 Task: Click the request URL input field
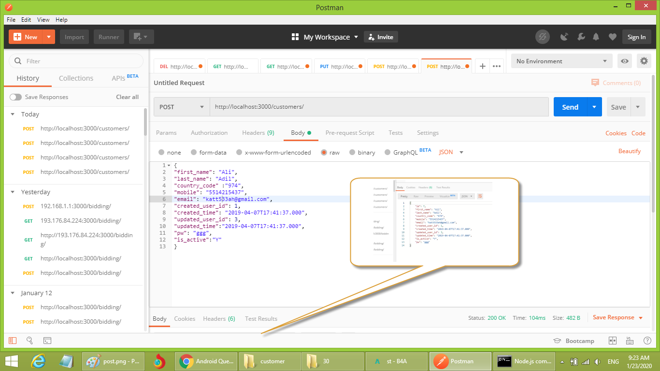(x=379, y=107)
